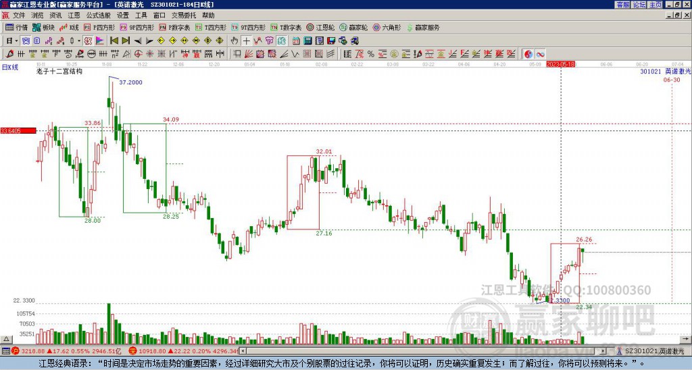Step back with black left arrow
692x370 pixels.
[x=138, y=41]
